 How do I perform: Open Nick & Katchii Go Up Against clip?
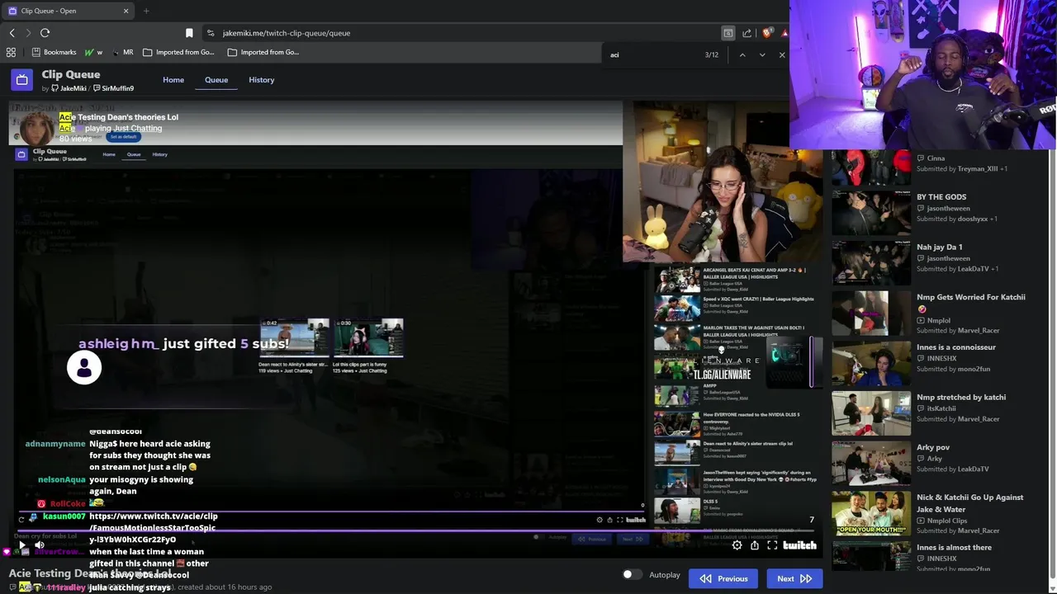969,502
